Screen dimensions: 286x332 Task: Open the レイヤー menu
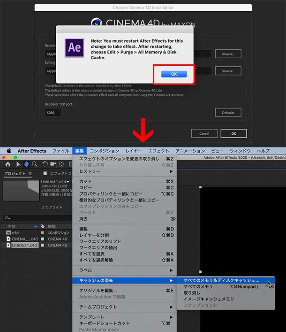[134, 151]
